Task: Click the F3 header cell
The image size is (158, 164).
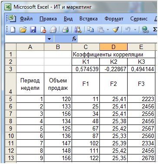Action: click(141, 84)
